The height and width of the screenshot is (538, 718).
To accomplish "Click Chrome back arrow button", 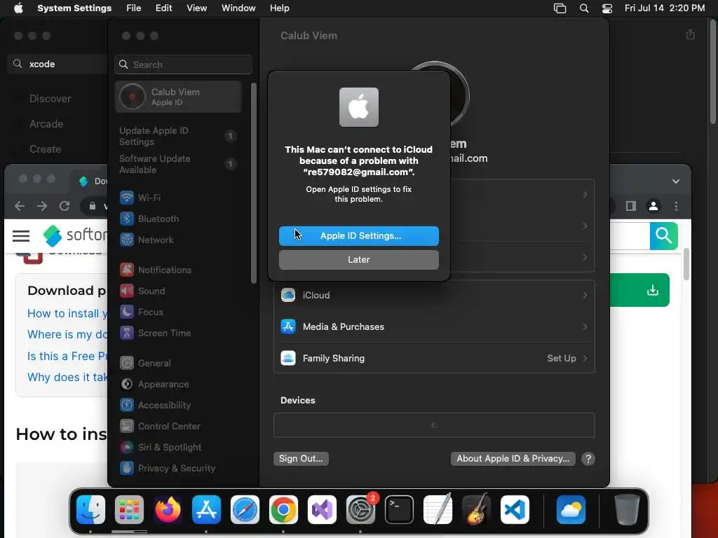I will (x=20, y=206).
